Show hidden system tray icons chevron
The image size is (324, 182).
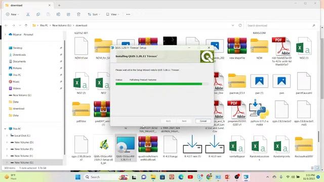[268, 177]
